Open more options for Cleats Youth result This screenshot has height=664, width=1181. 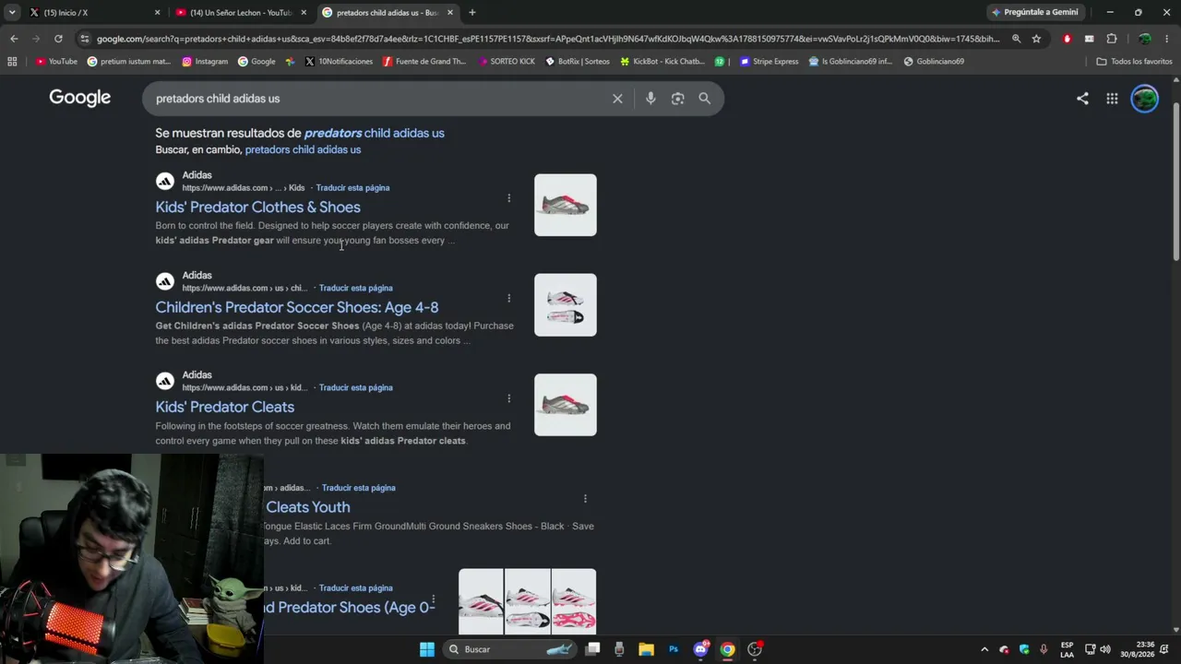pyautogui.click(x=585, y=499)
